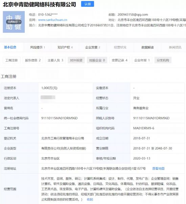Switch to the 企业发展 tab
Viewport: 186px width, 204px height.
[x=93, y=47]
